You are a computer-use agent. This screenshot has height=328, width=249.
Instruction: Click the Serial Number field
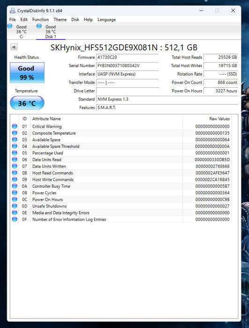[x=128, y=66]
